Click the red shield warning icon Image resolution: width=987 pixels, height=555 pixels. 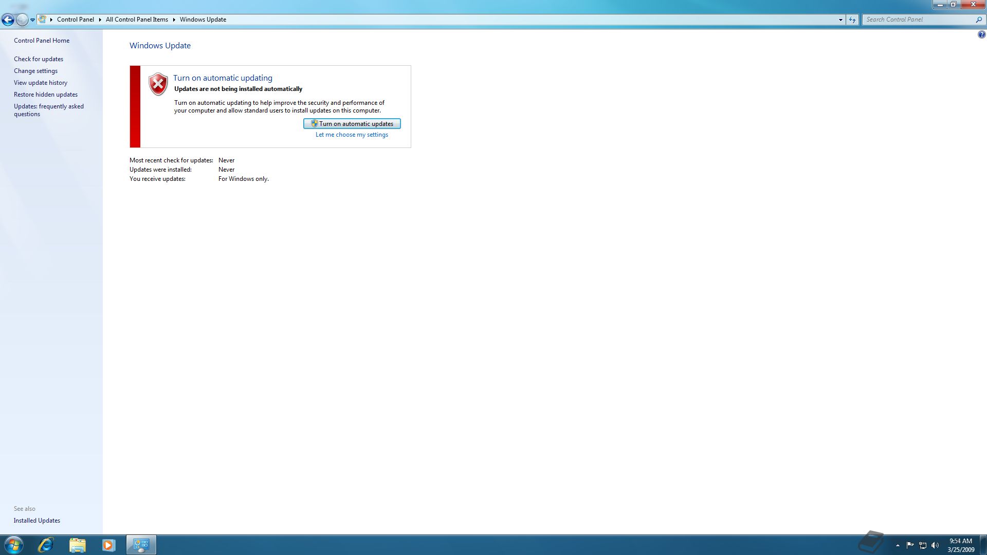coord(158,84)
